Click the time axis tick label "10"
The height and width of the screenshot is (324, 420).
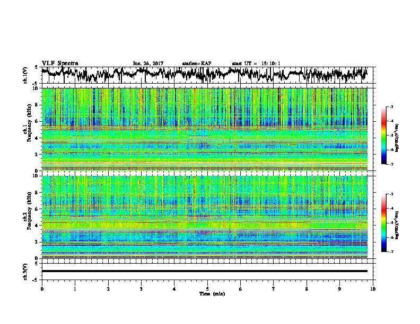tap(373, 289)
